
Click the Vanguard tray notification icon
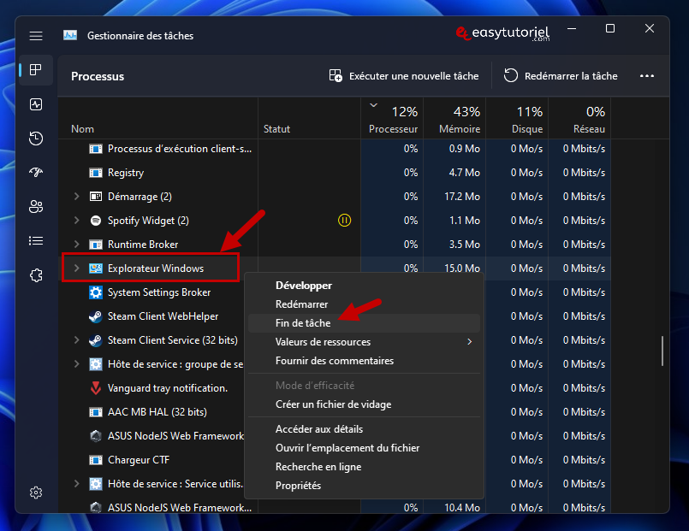(x=95, y=388)
